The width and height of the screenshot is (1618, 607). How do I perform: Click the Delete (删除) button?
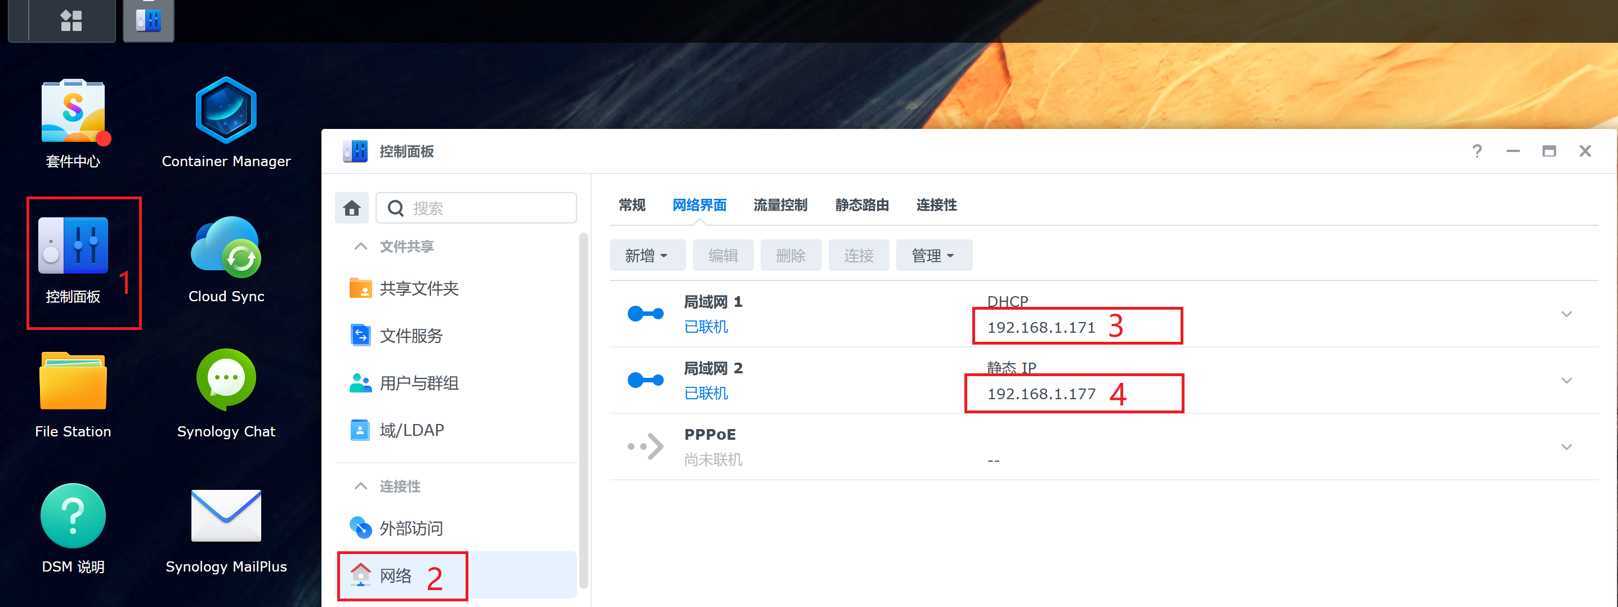click(x=790, y=255)
